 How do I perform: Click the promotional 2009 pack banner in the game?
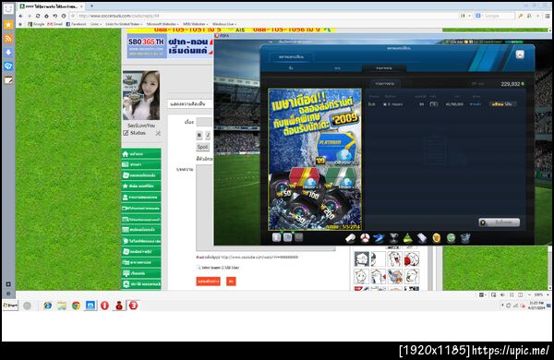coord(315,160)
